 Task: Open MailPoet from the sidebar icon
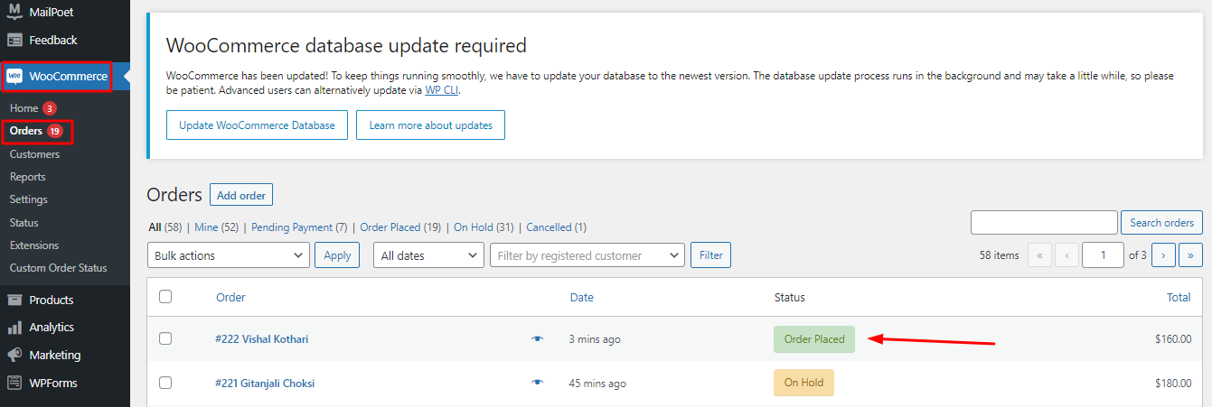click(x=14, y=12)
